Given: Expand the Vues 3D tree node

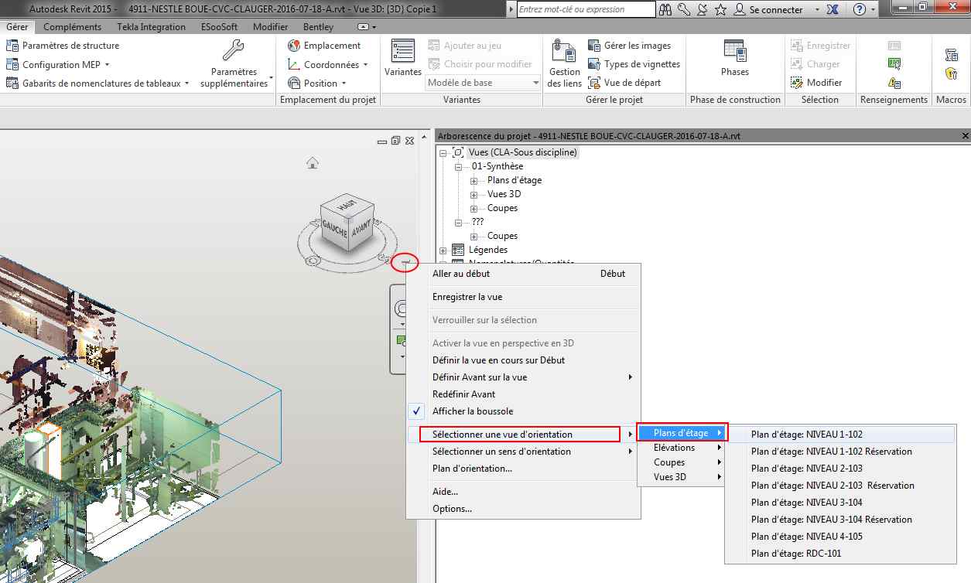Looking at the screenshot, I should [474, 194].
